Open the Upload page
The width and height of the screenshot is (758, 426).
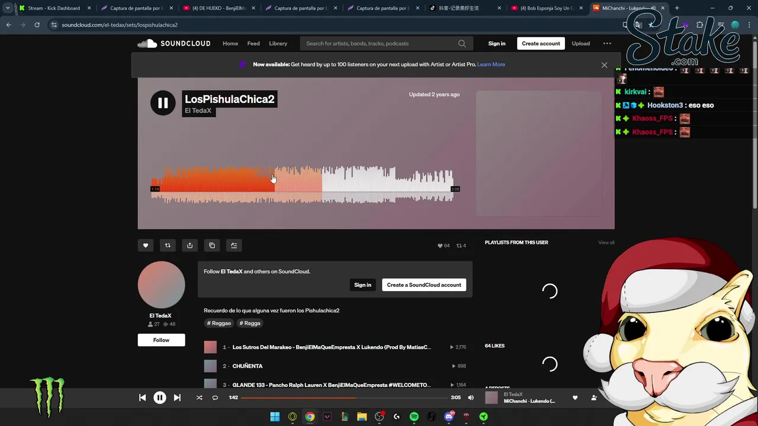click(580, 43)
